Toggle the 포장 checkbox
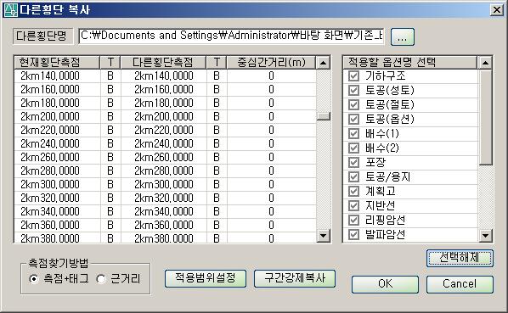508x313 pixels. click(353, 162)
